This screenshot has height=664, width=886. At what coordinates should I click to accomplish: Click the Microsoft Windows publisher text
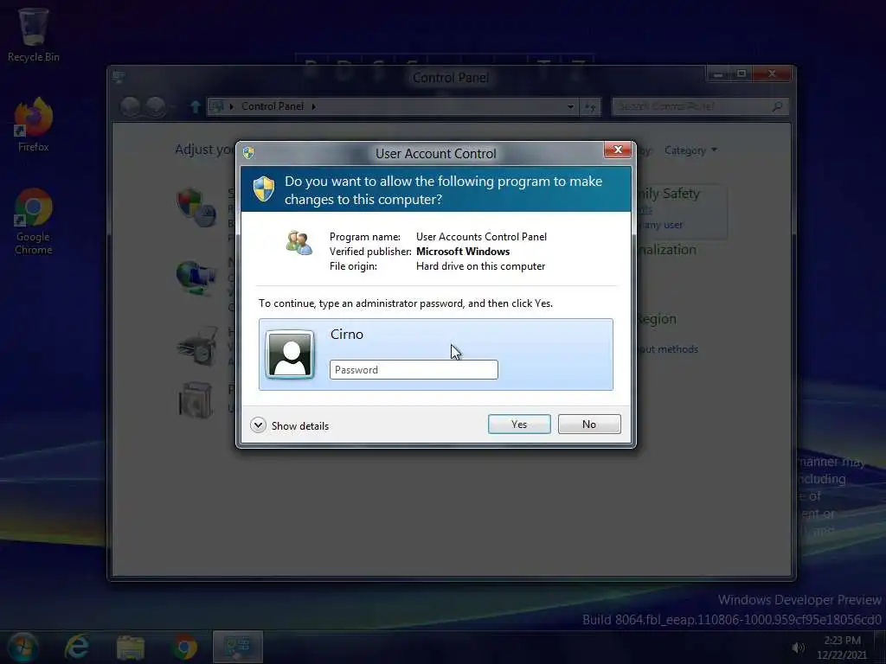463,252
